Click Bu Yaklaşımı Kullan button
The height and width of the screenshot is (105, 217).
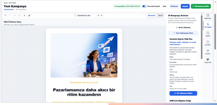[183, 93]
